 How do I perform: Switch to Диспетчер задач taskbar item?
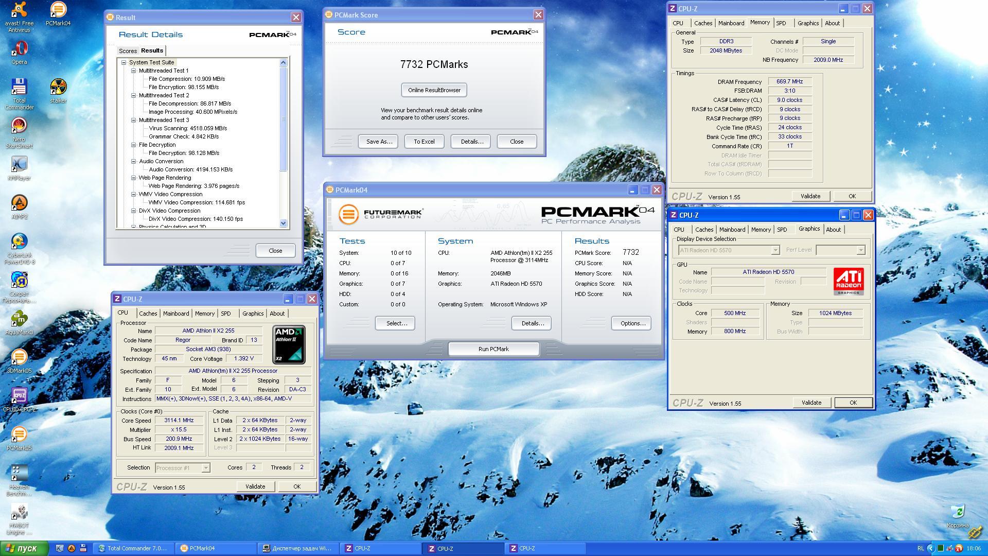(298, 548)
